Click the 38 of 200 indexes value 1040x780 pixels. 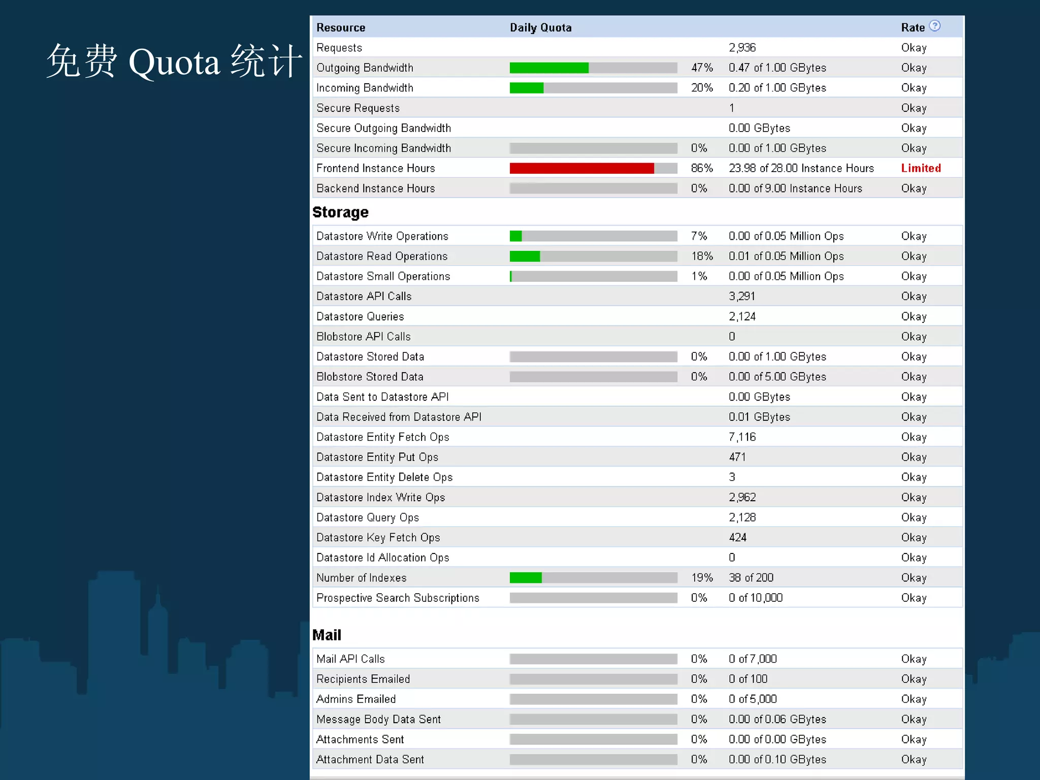click(x=751, y=578)
